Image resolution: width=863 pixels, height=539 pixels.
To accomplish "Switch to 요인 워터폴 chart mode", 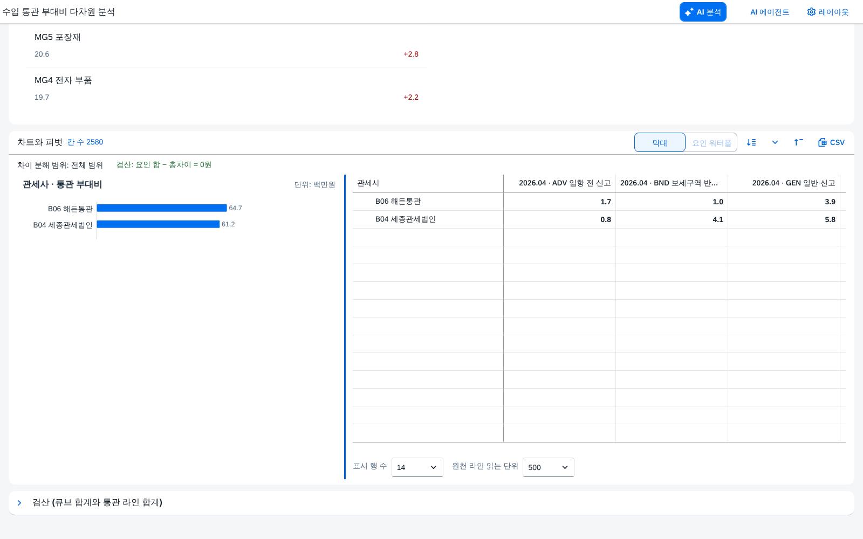I will [x=711, y=142].
